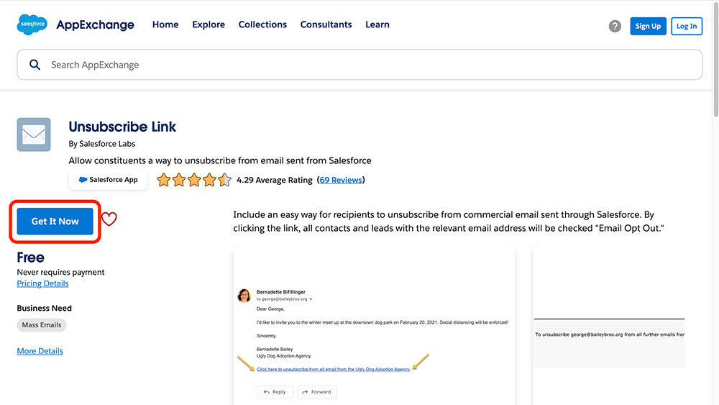Image resolution: width=719 pixels, height=405 pixels.
Task: Open the second screenshot with unsubscribe george text
Action: click(x=609, y=324)
